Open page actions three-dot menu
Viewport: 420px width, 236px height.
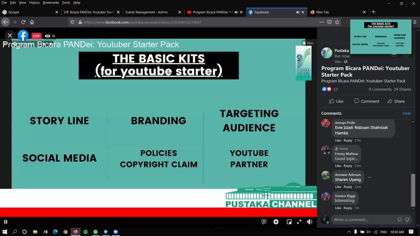(322, 22)
